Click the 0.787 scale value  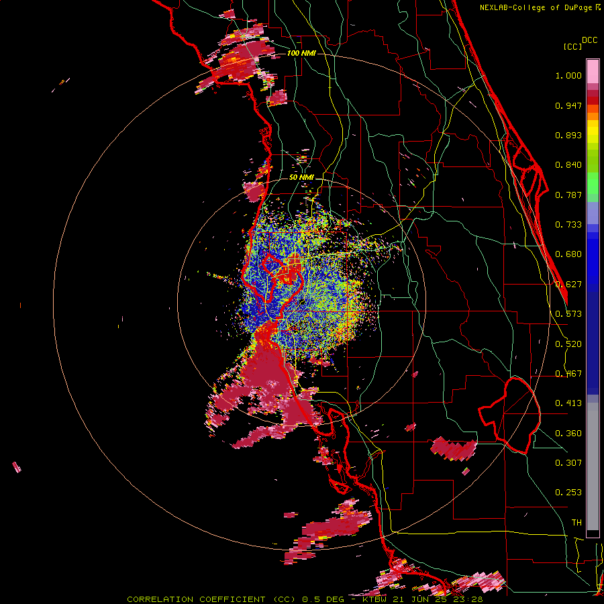click(x=568, y=195)
